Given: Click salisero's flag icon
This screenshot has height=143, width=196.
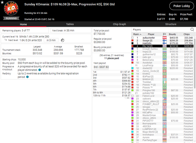Looking at the screenshot, I should tap(165, 99).
